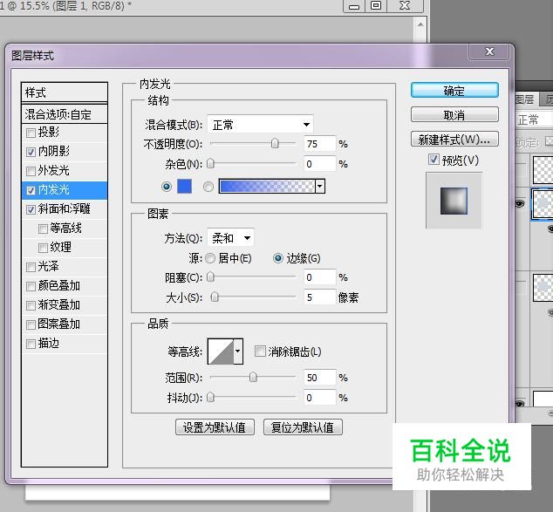The height and width of the screenshot is (512, 553).
Task: Uncheck the 内发光 style checkbox
Action: click(31, 190)
